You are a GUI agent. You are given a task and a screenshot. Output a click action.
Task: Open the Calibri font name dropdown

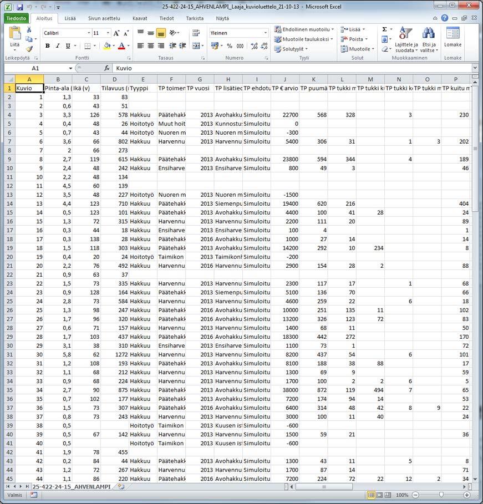[x=89, y=33]
